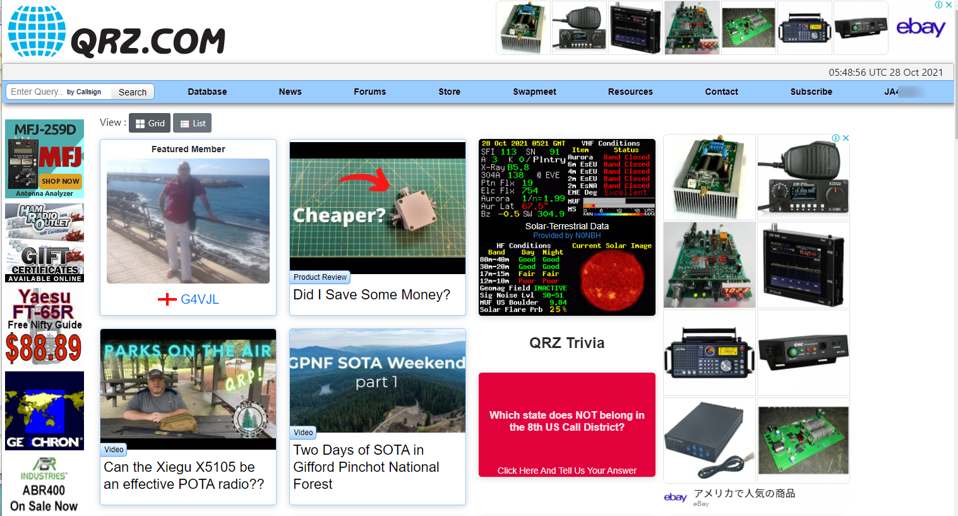Open 'Did I Save Some Money?' article
The image size is (958, 516).
(372, 294)
